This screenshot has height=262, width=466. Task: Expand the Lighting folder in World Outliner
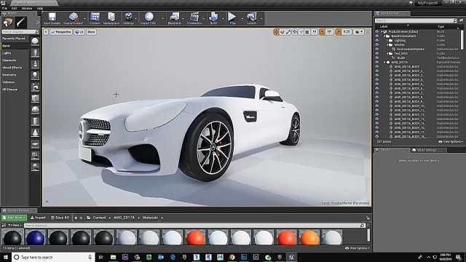(x=387, y=41)
